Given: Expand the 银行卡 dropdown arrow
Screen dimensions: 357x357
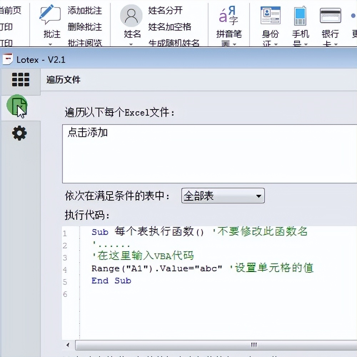Looking at the screenshot, I should point(336,44).
